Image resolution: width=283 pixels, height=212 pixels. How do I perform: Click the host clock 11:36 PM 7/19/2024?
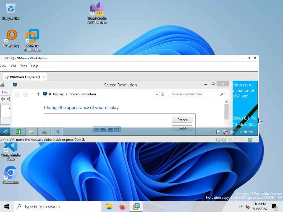point(259,206)
